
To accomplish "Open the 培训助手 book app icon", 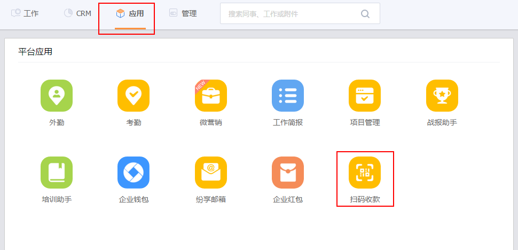I will pyautogui.click(x=57, y=173).
